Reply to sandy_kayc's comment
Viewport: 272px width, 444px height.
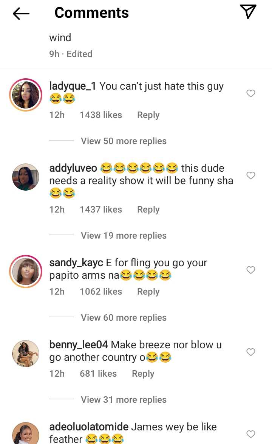click(x=148, y=292)
